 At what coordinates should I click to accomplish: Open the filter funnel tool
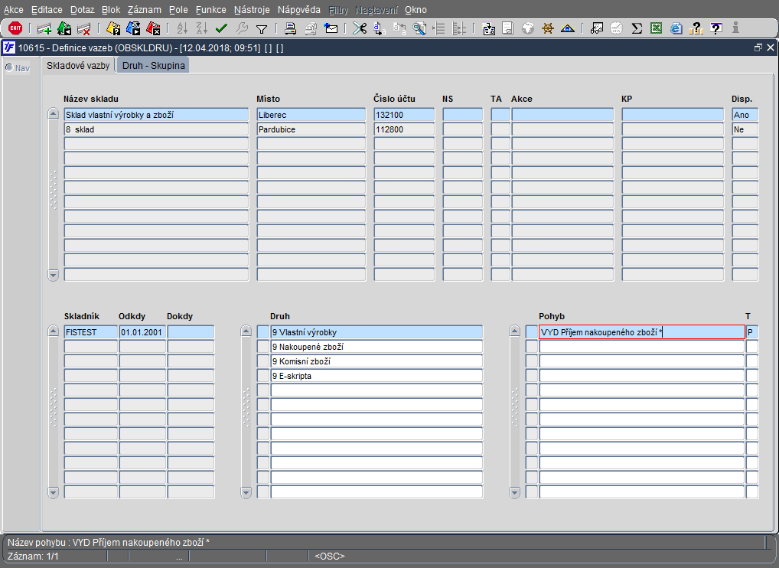(x=261, y=28)
